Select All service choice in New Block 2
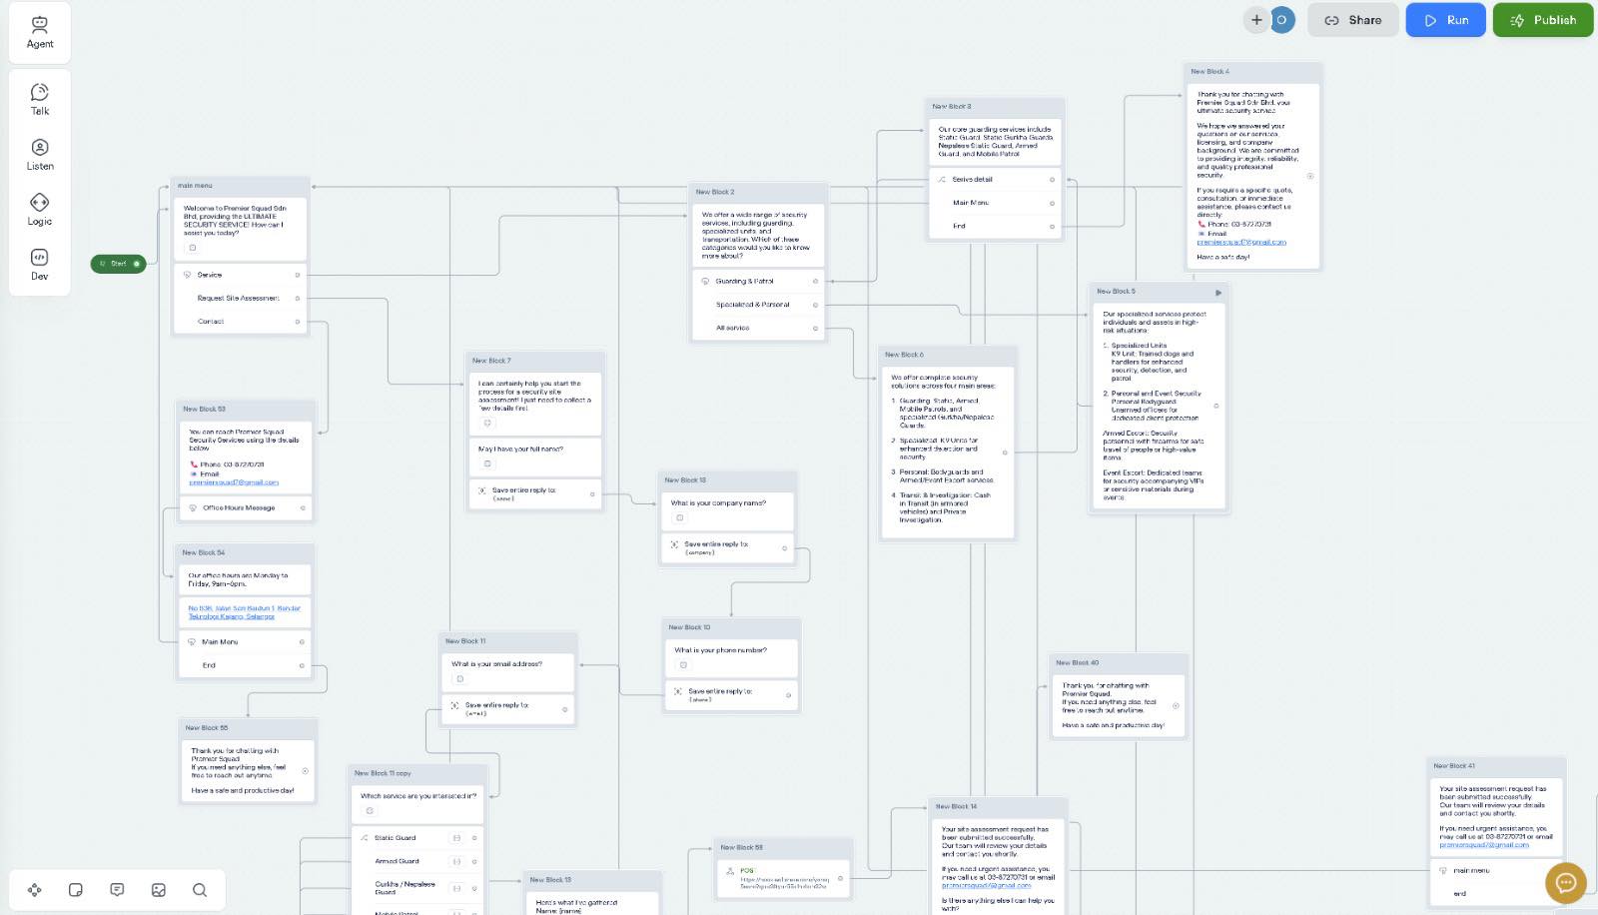The image size is (1598, 915). coord(759,328)
